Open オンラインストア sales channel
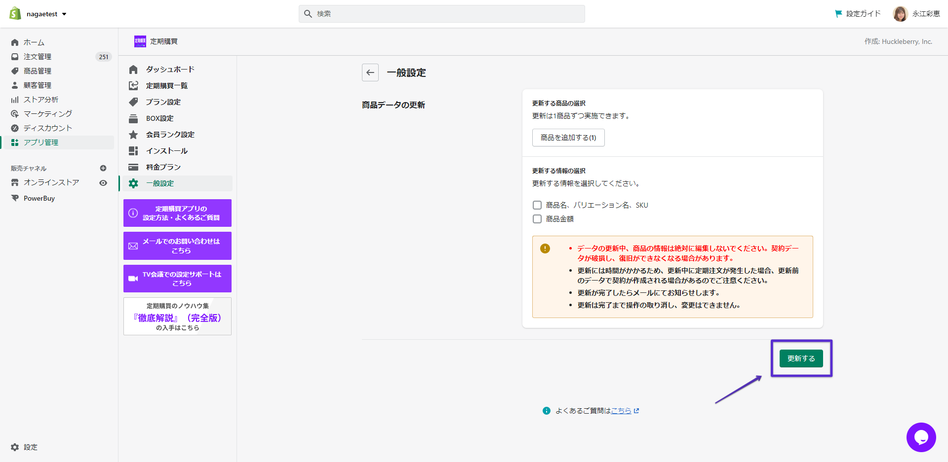Image resolution: width=948 pixels, height=462 pixels. click(51, 182)
